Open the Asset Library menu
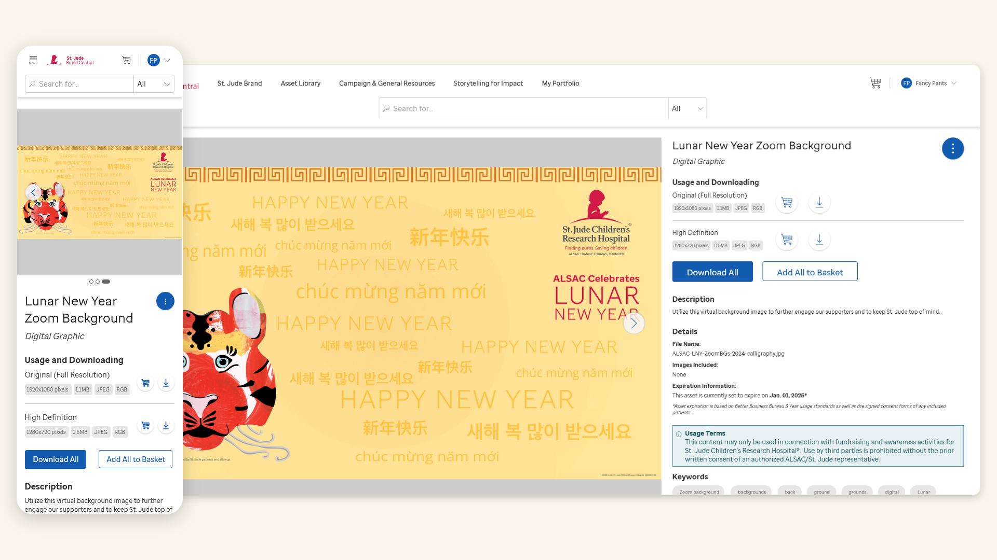Viewport: 997px width, 560px height. click(x=300, y=83)
